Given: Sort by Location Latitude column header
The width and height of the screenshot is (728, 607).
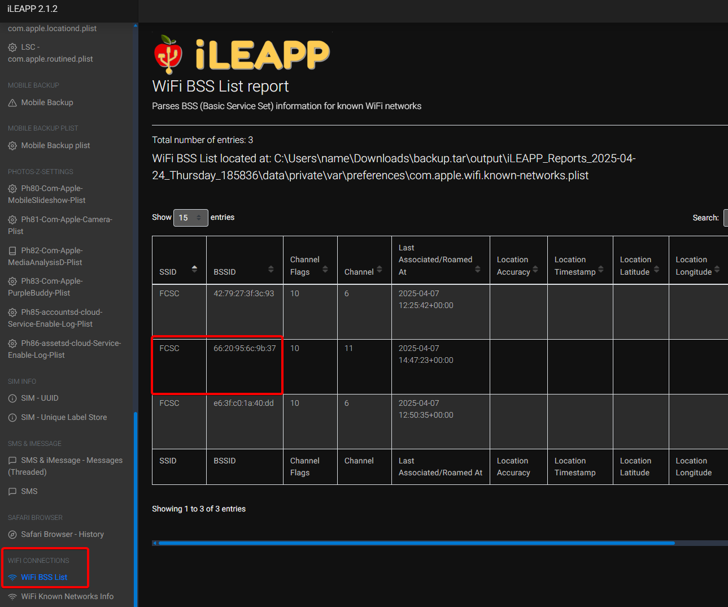Looking at the screenshot, I should (641, 260).
